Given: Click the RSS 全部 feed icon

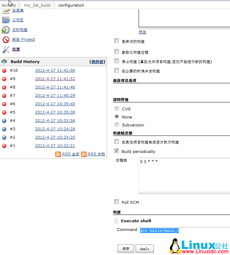Looking at the screenshot, I should click(58, 154).
